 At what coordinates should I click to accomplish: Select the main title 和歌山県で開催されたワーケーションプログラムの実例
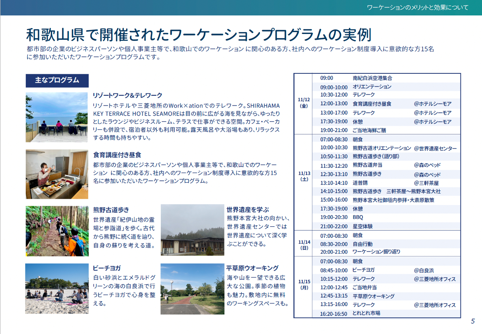click(x=199, y=35)
